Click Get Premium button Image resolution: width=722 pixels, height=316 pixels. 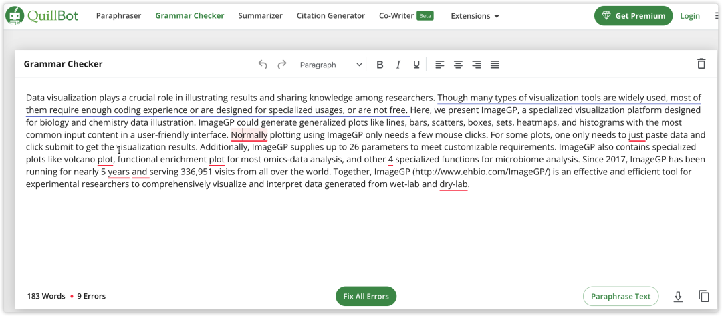click(634, 15)
